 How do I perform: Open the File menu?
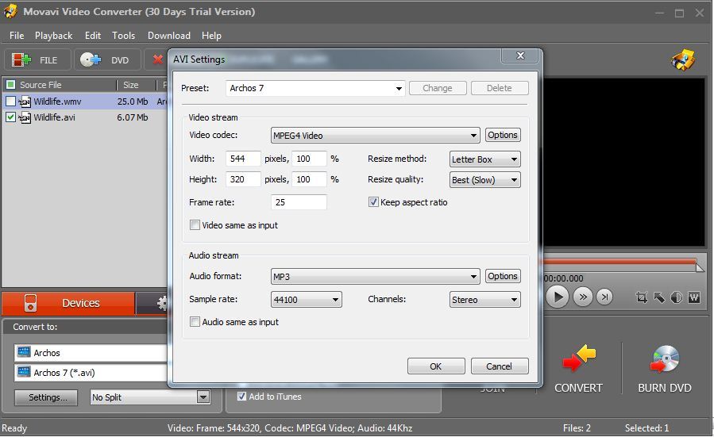tap(17, 36)
